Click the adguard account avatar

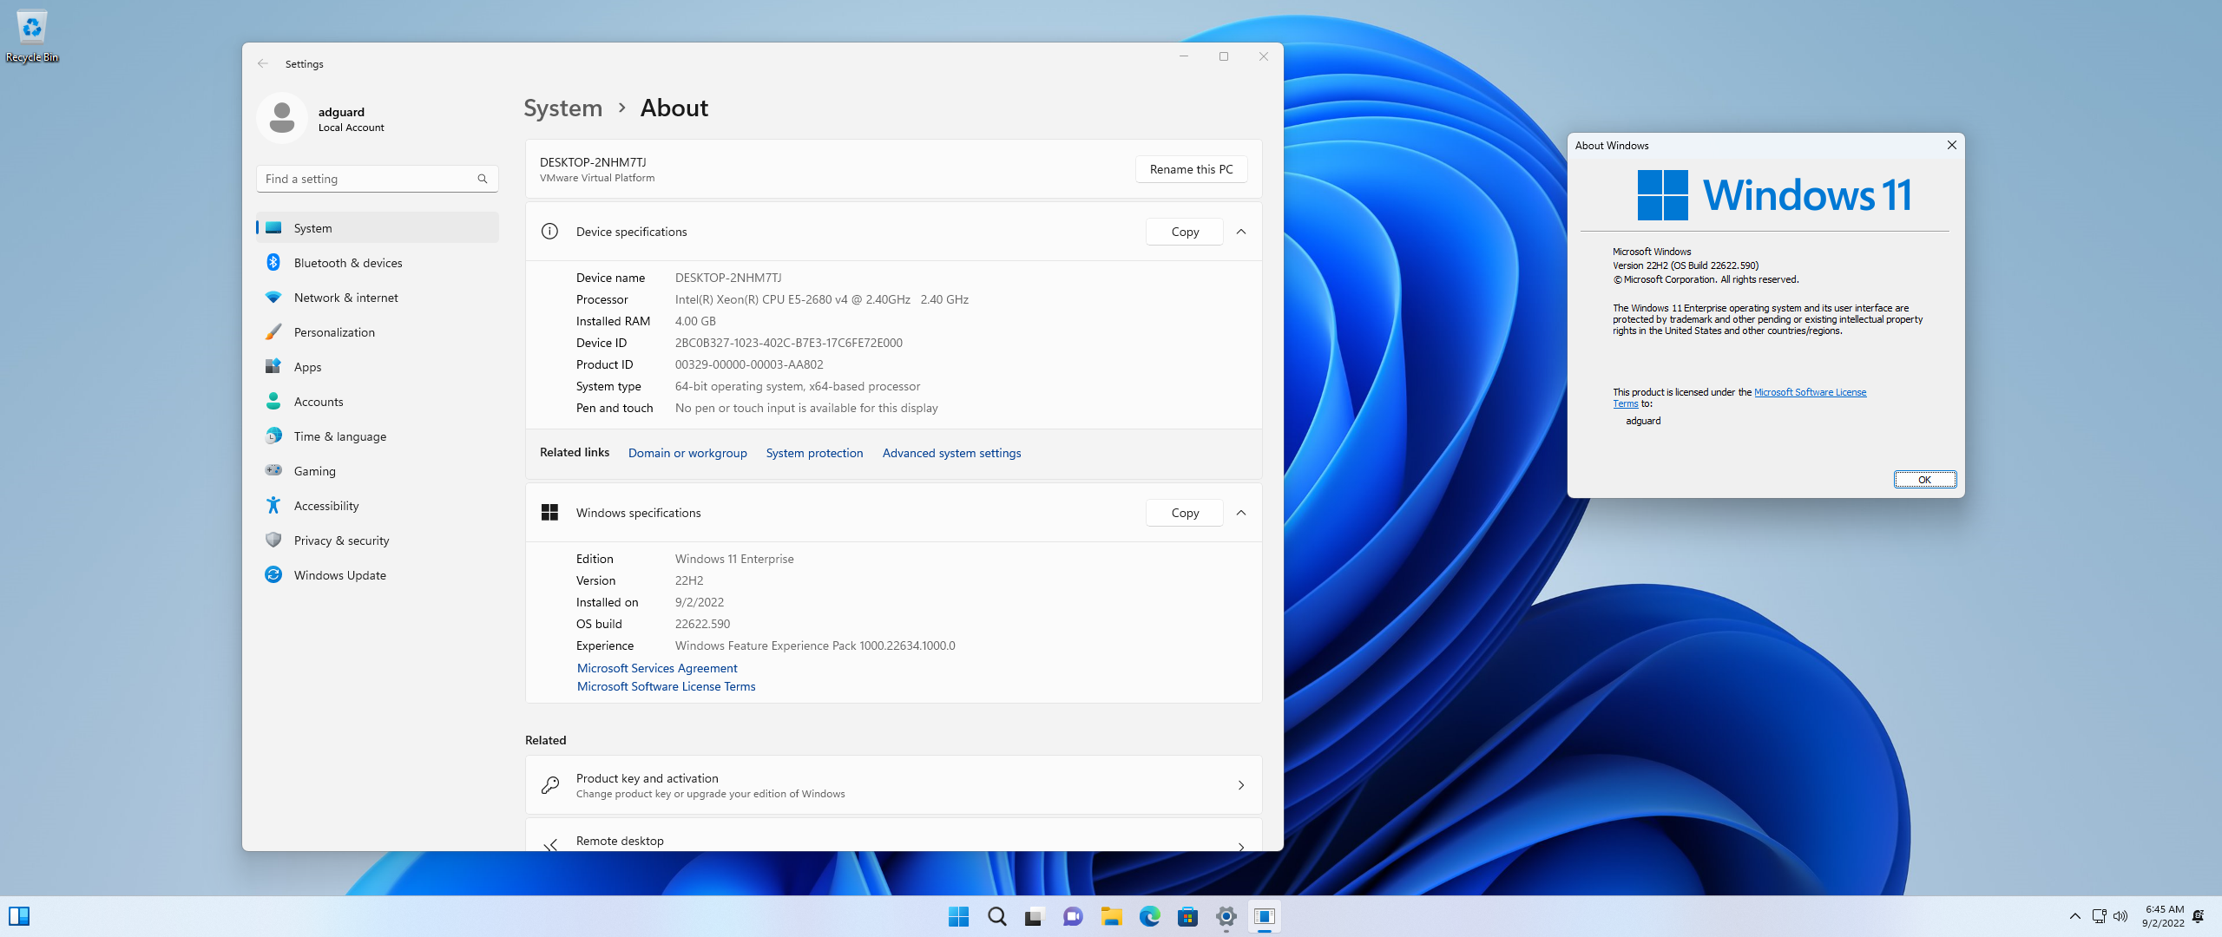[281, 118]
